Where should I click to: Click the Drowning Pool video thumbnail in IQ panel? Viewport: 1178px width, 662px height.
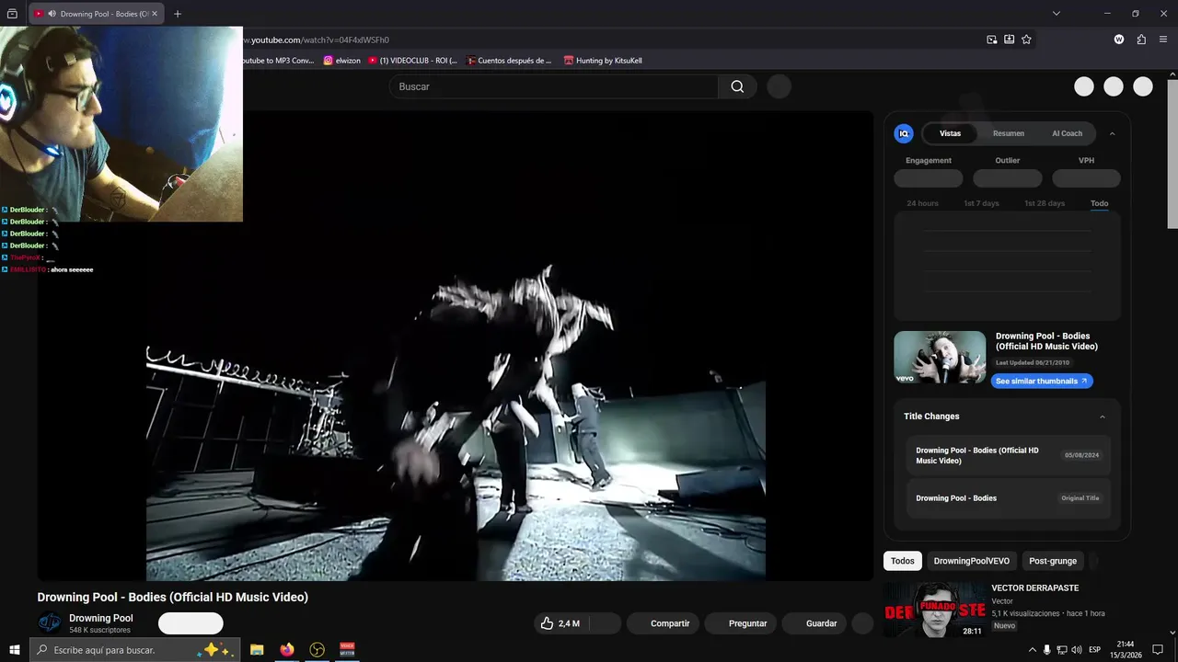[940, 358]
